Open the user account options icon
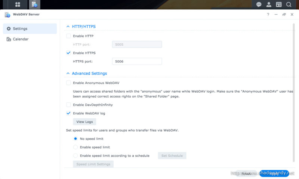This screenshot has height=179, width=299. pos(269,4)
